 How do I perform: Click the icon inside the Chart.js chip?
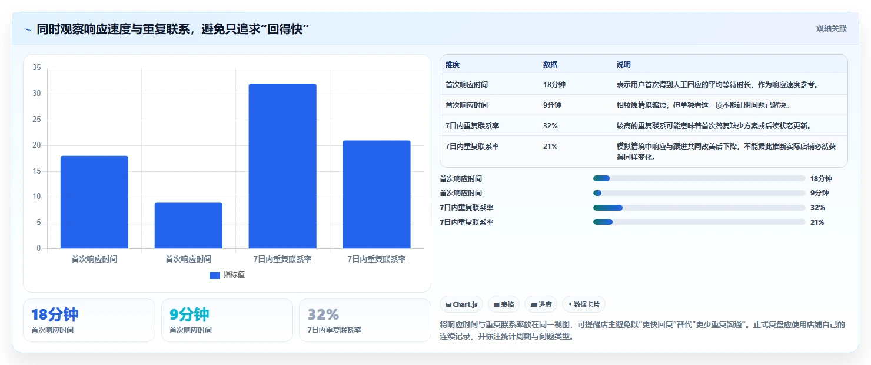pos(448,304)
